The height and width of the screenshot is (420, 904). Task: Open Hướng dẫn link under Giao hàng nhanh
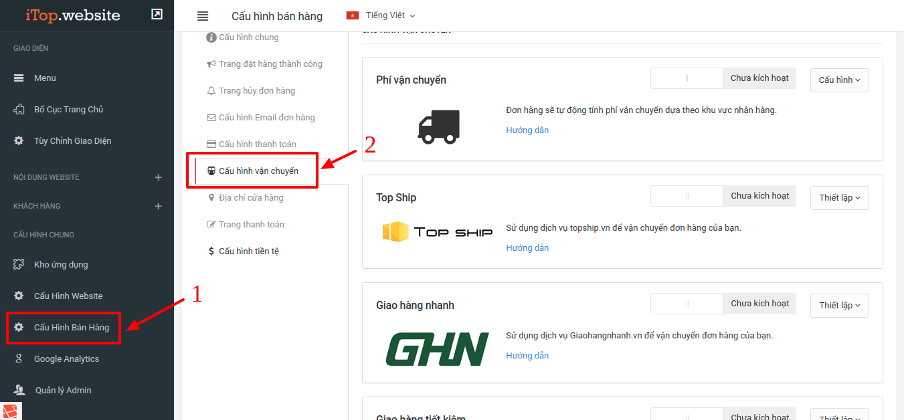pos(527,356)
